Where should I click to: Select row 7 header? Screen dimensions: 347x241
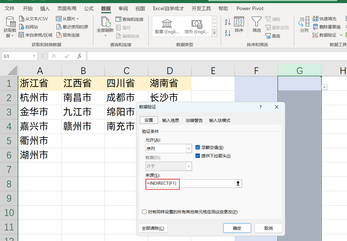9,169
